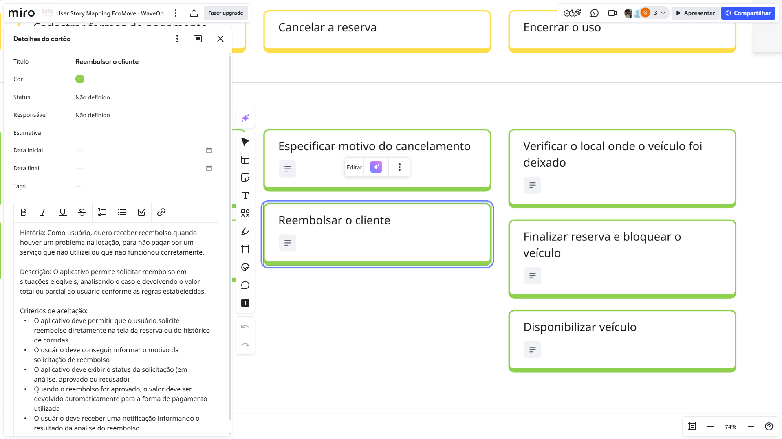Open board options menu next to title
The image size is (782, 439).
click(x=176, y=13)
